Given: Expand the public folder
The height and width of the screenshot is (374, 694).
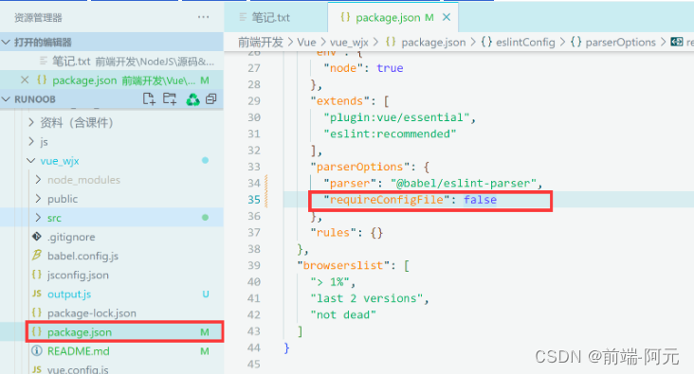Looking at the screenshot, I should 38,199.
